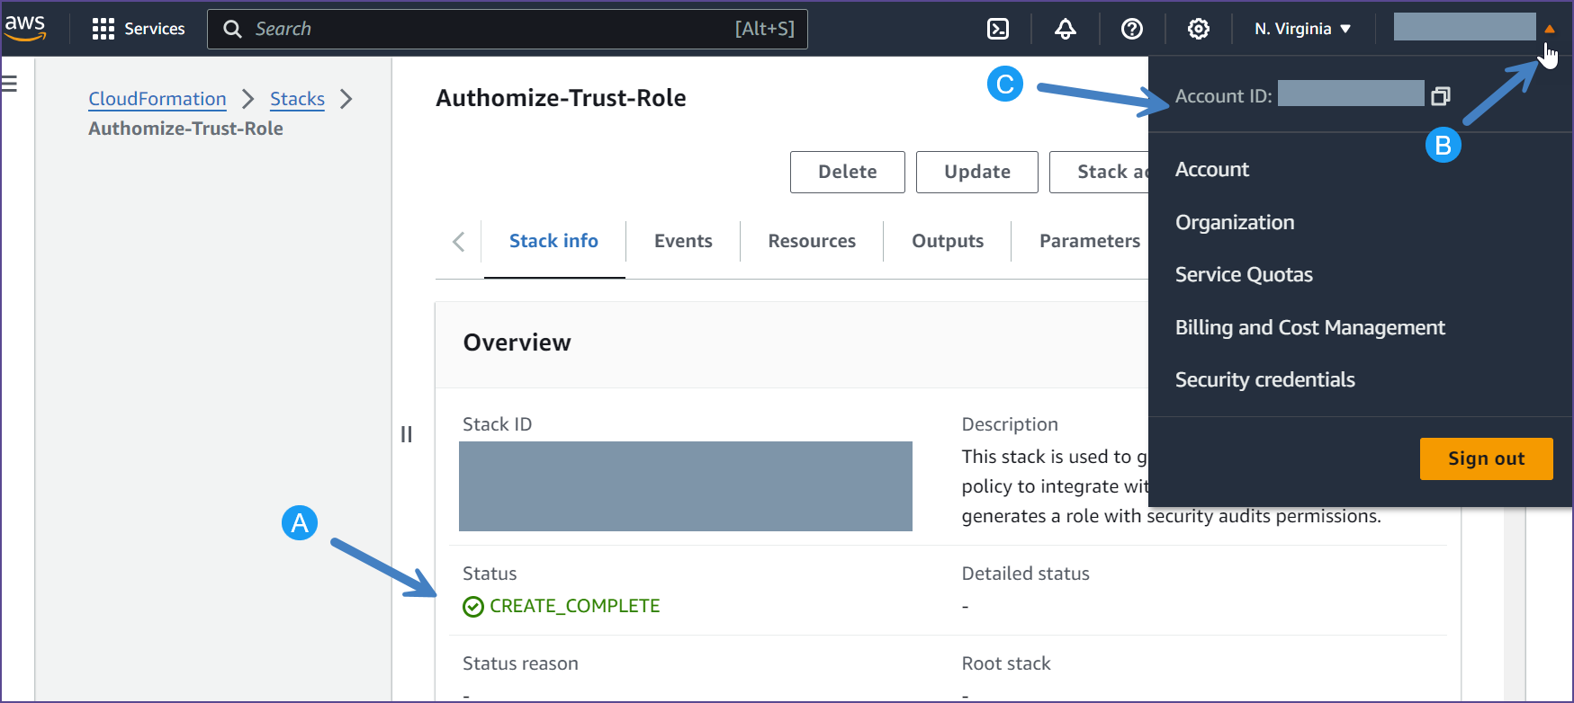Click the Stack ID label

(x=497, y=424)
